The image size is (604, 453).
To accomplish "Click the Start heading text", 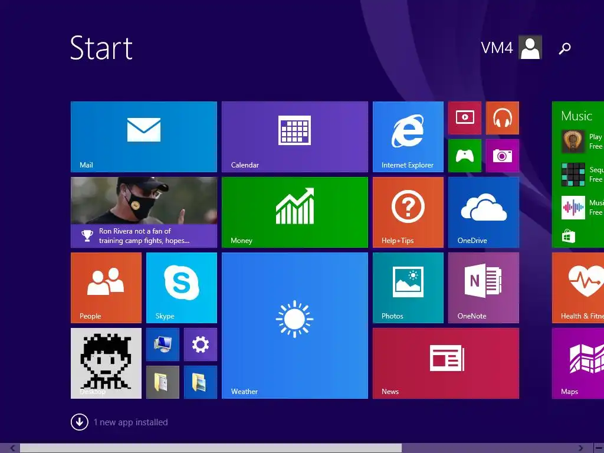I will point(101,48).
